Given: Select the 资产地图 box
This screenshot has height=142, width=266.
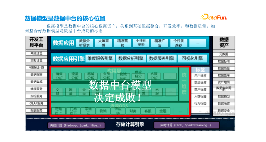Looking at the screenshot, I should (224, 82).
